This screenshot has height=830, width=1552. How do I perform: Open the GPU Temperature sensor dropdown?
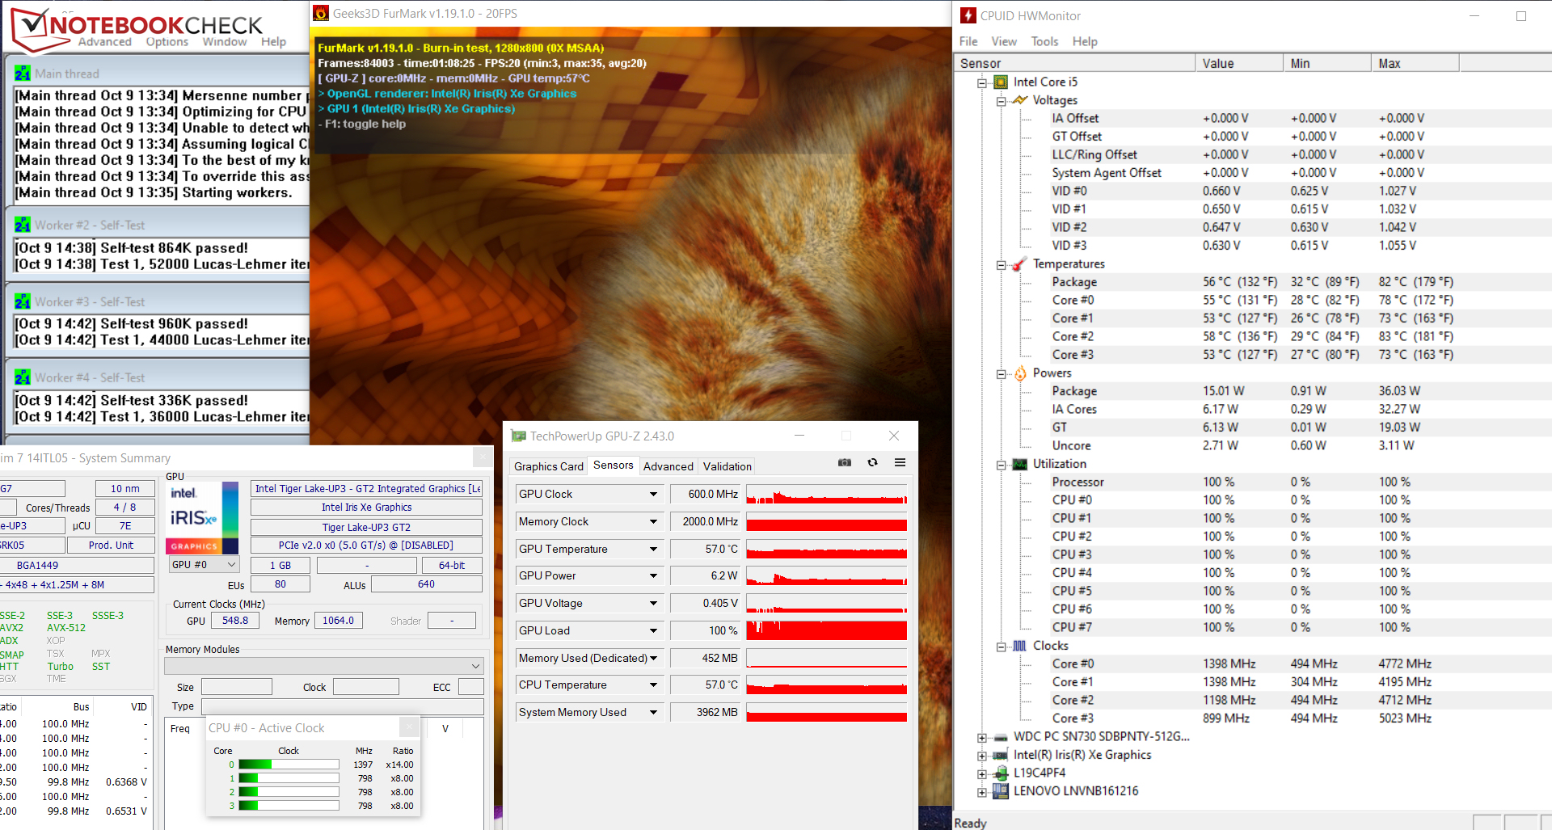(653, 549)
